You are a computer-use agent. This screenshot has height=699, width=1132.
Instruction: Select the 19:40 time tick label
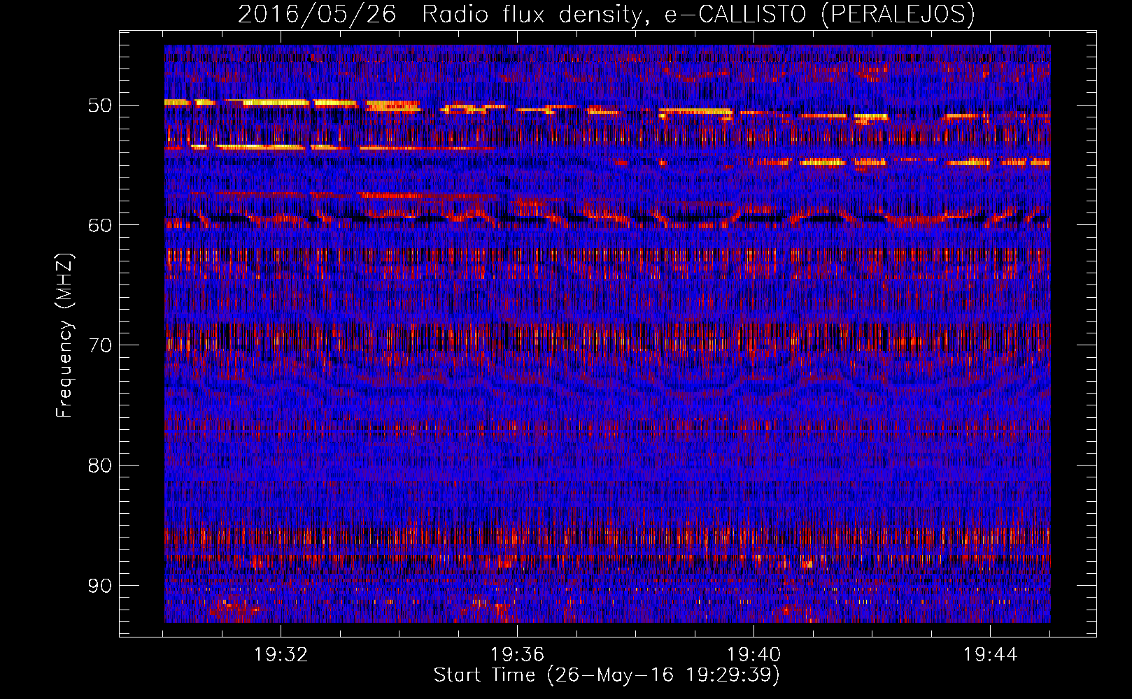pyautogui.click(x=754, y=655)
